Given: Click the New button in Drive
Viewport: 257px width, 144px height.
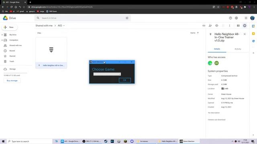Looking at the screenshot, I should click(10, 27).
